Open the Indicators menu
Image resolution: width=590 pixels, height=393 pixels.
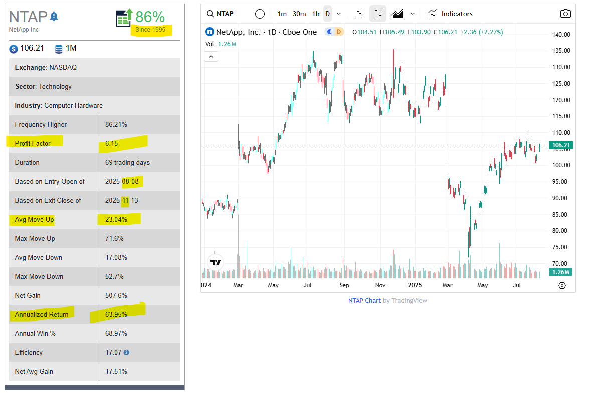coord(451,14)
